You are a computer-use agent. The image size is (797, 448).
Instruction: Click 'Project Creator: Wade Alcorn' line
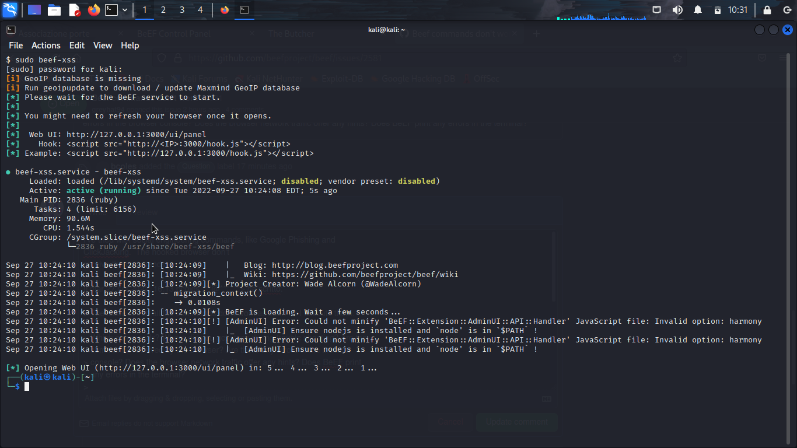[323, 284]
